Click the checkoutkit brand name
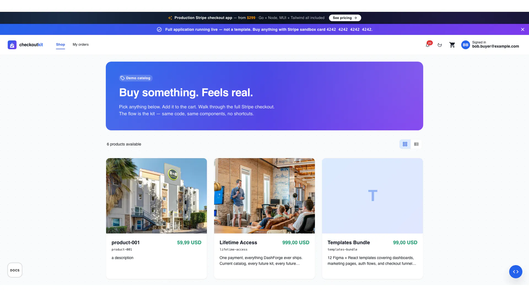 [31, 45]
